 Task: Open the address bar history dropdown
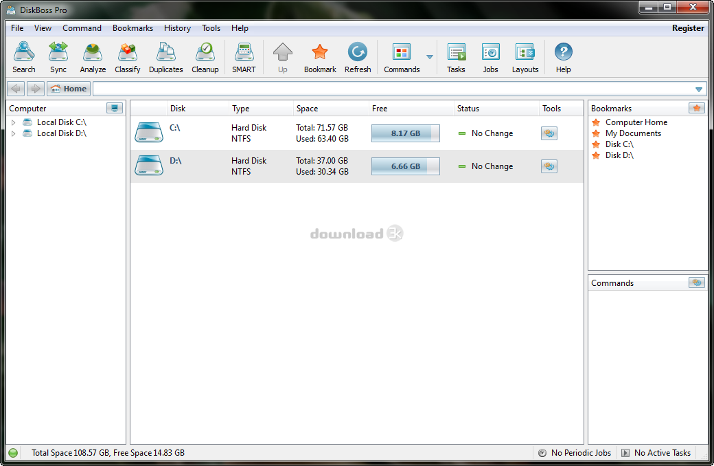pos(698,89)
